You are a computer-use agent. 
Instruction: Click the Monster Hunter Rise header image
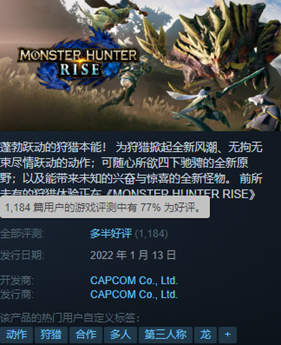140,66
